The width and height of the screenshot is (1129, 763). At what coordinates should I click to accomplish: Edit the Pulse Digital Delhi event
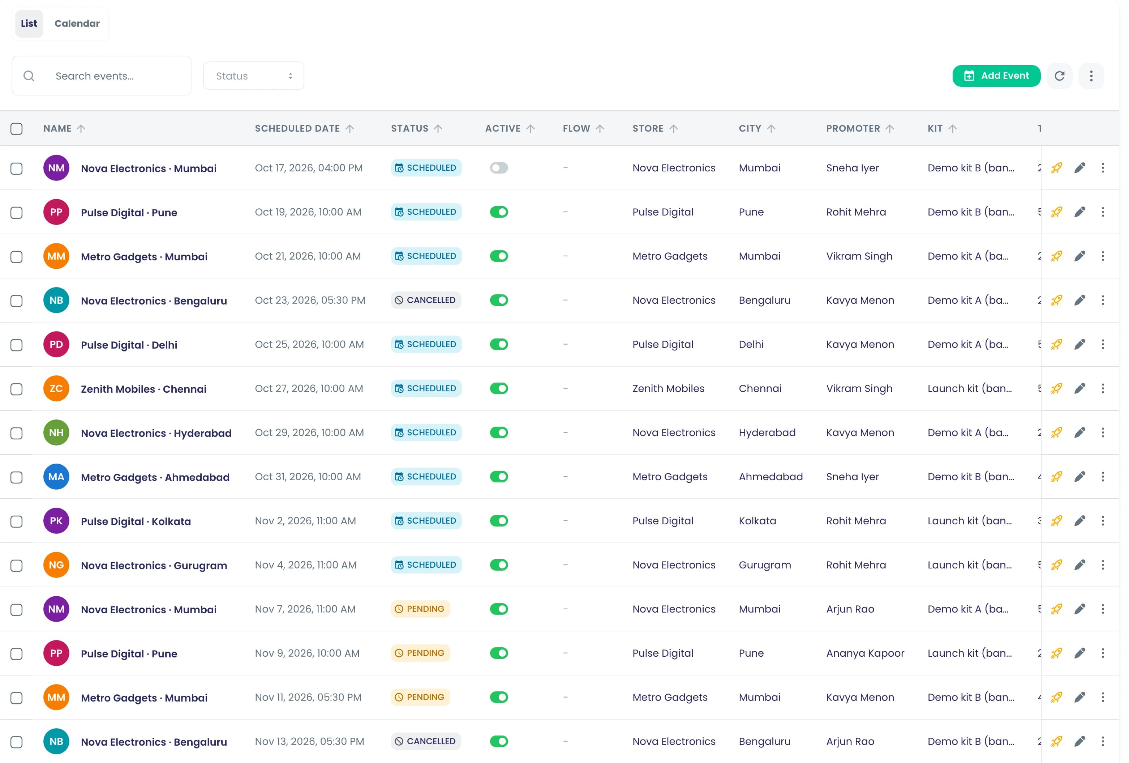(1079, 345)
